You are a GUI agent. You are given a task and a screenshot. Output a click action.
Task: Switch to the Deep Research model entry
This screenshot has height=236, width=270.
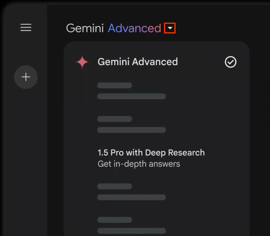151,152
